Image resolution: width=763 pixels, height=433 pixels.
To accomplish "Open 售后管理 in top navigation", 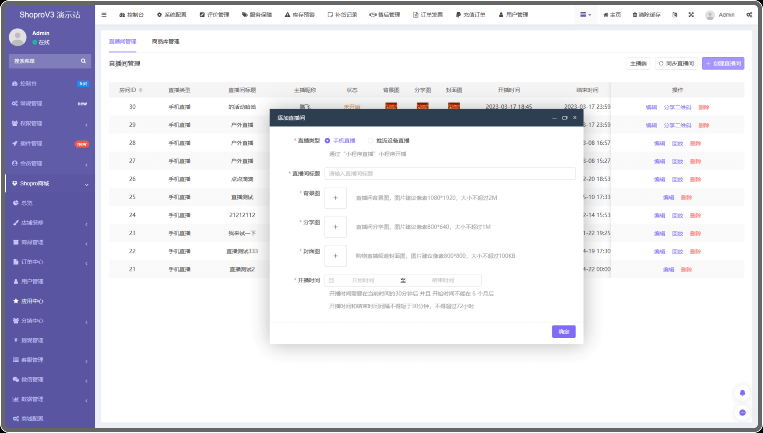I will click(x=384, y=15).
